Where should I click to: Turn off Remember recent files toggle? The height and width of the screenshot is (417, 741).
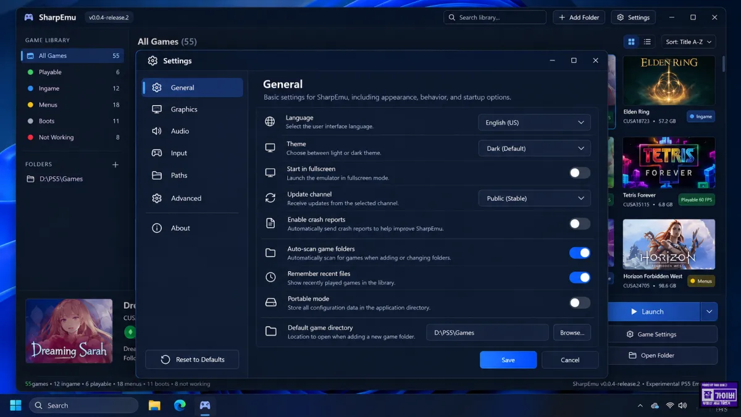click(580, 277)
